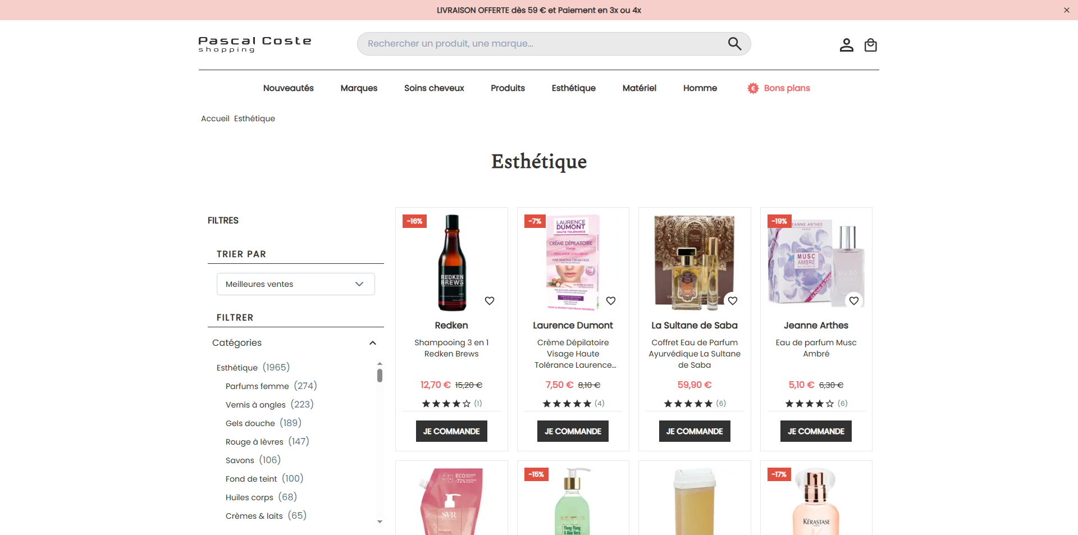Click the Laurence Dumont star rating
Image resolution: width=1078 pixels, height=535 pixels.
tap(567, 404)
